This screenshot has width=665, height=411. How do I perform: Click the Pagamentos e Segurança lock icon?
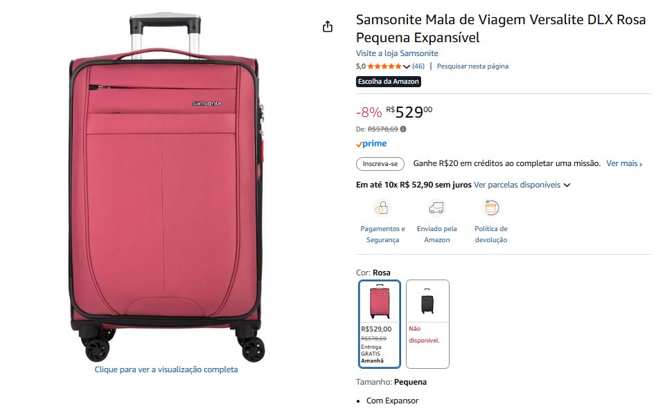click(382, 208)
